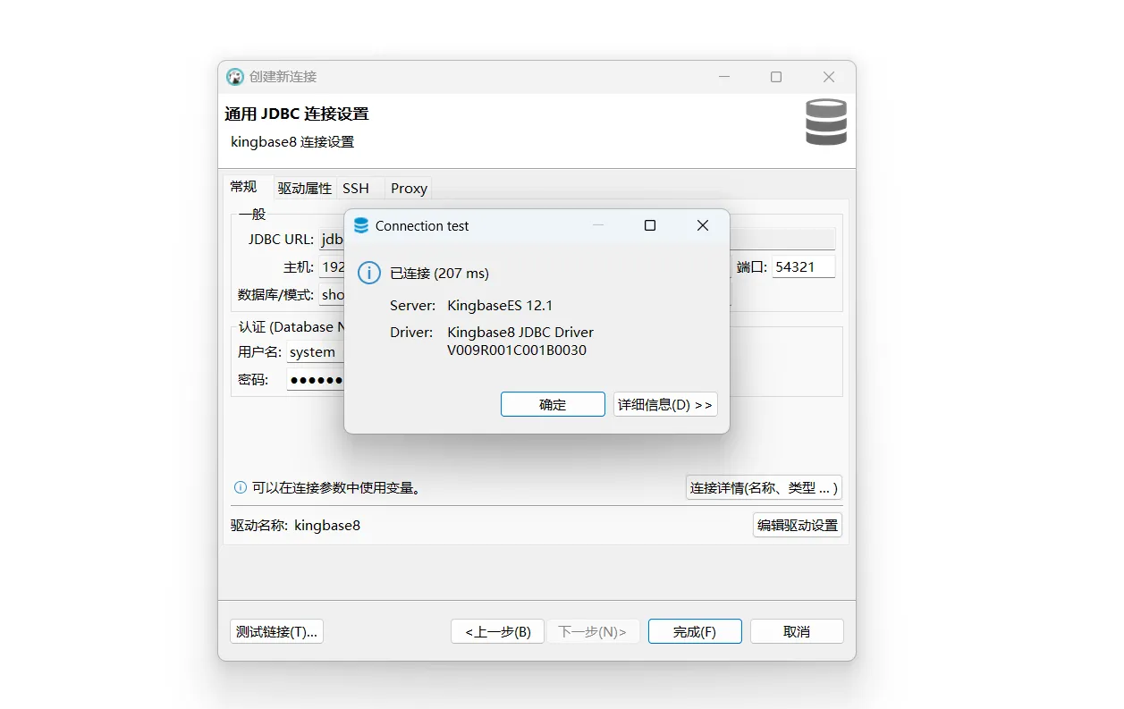Maximize the Connection test dialog

[650, 225]
